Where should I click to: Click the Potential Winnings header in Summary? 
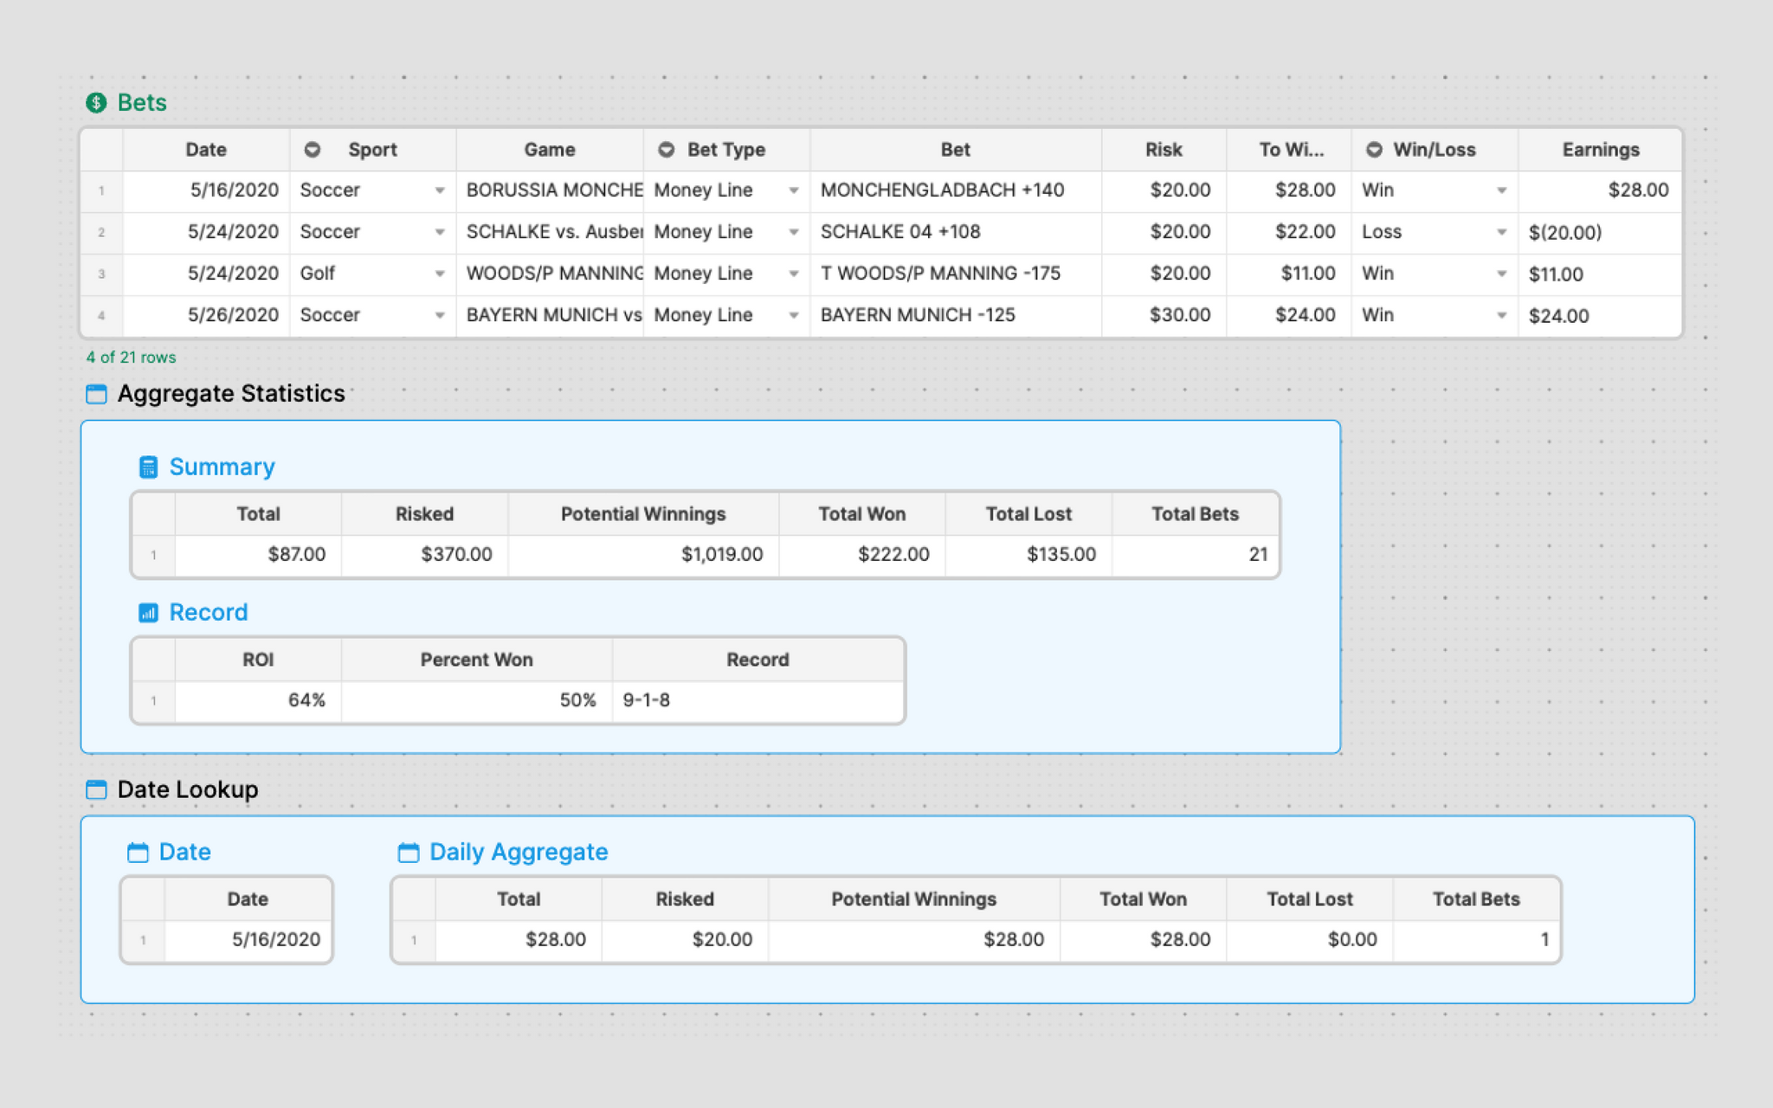(643, 514)
